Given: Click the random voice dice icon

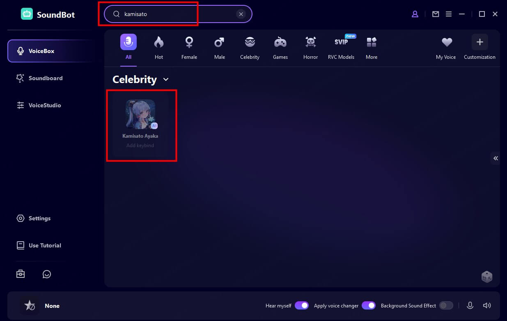Looking at the screenshot, I should point(486,277).
